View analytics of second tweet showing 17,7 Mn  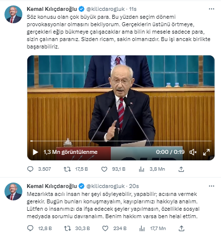(x=142, y=228)
